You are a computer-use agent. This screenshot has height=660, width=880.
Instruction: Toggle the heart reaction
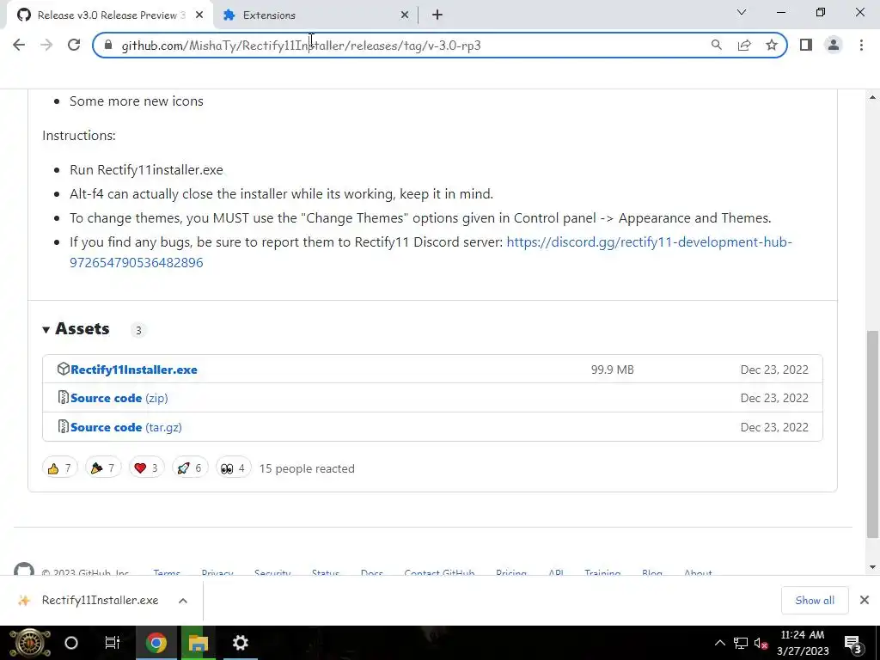[x=146, y=468]
